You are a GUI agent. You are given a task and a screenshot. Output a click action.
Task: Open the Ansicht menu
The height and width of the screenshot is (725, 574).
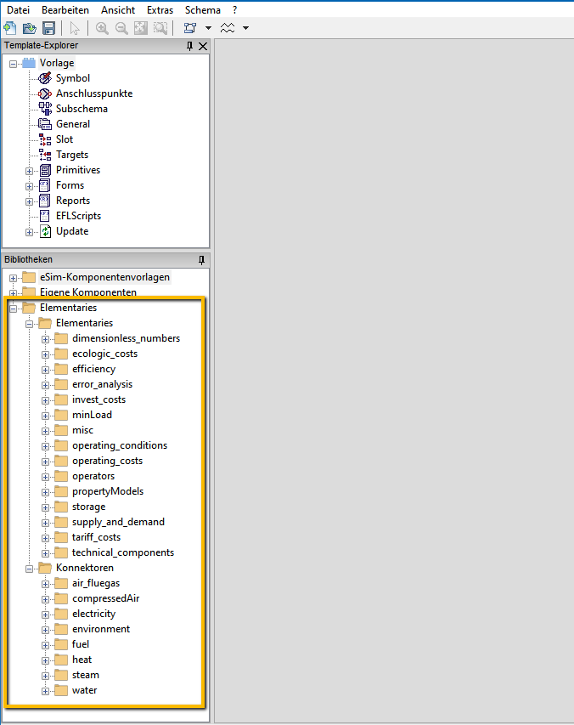118,9
